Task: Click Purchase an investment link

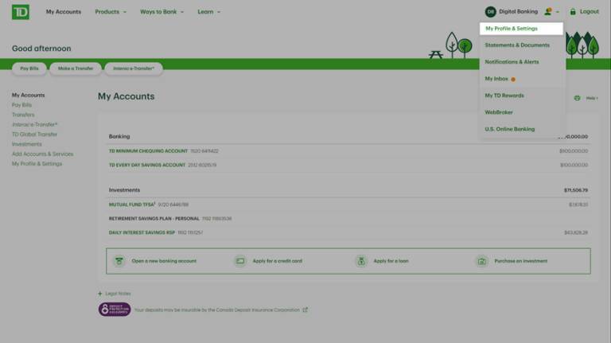Action: tap(520, 261)
